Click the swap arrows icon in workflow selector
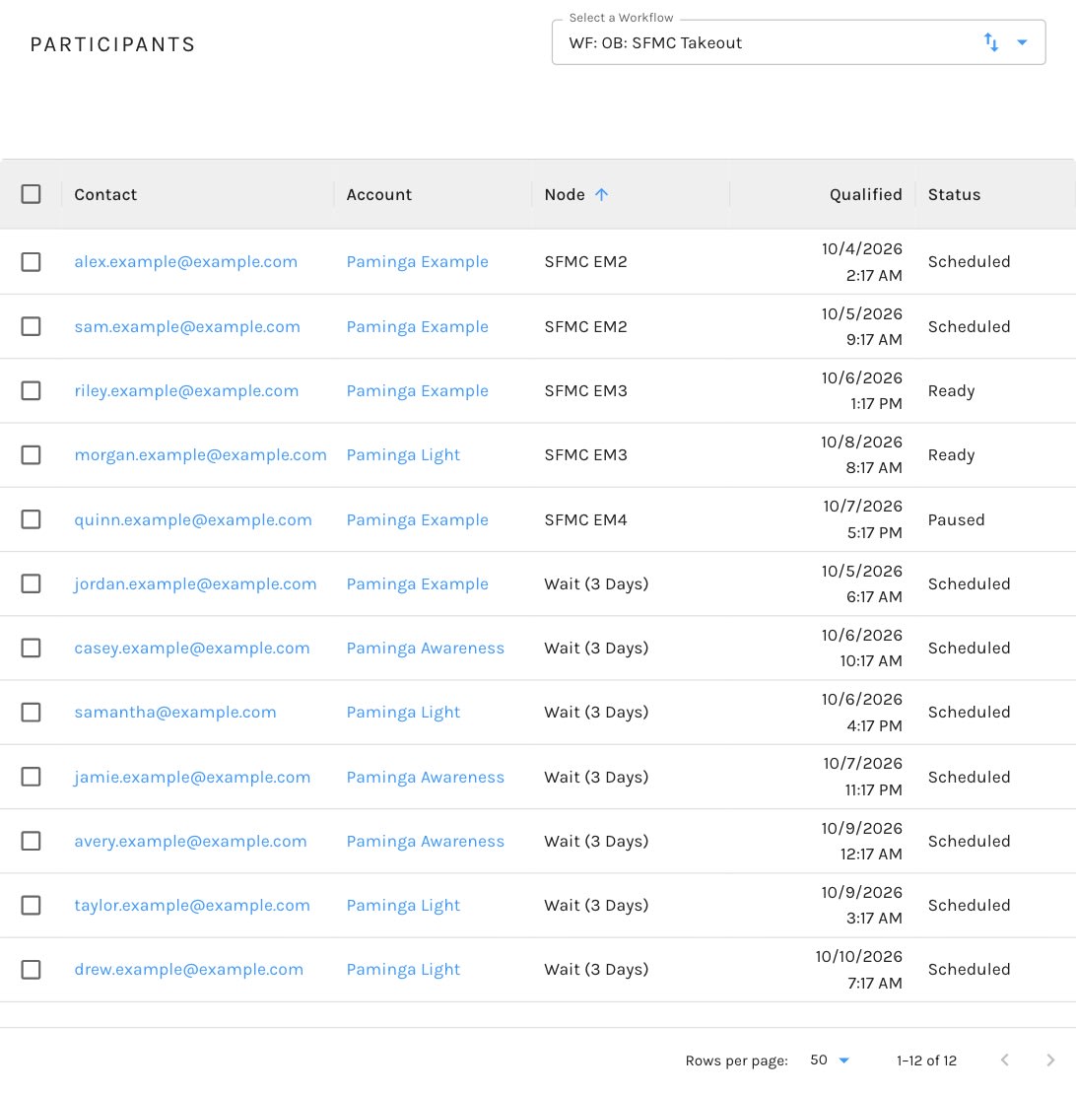 pos(990,42)
